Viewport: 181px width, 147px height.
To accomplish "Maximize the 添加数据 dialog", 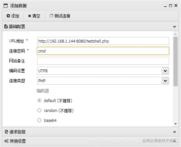I will (170, 6).
